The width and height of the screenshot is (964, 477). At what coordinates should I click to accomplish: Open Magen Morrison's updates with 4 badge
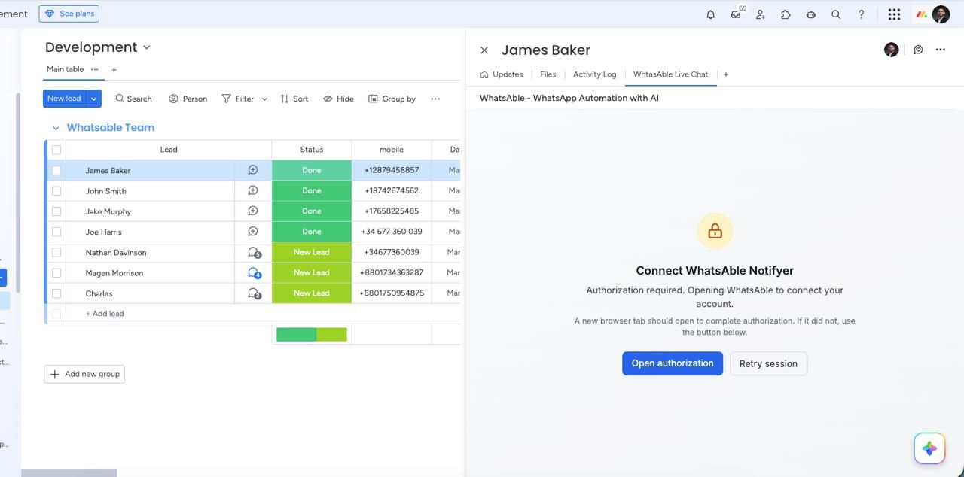(254, 273)
